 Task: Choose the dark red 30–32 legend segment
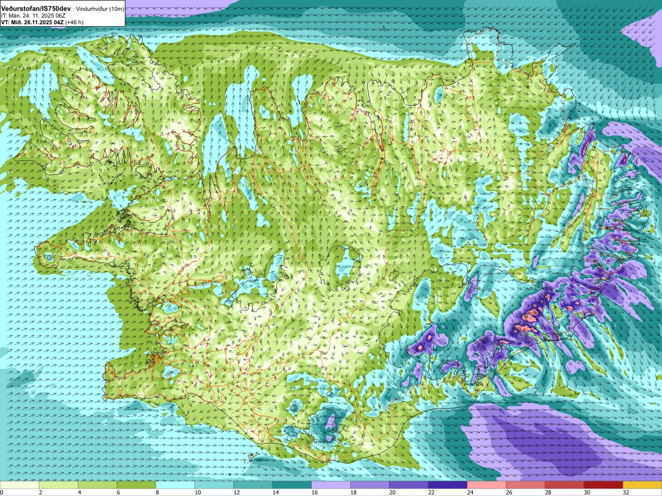click(603, 485)
